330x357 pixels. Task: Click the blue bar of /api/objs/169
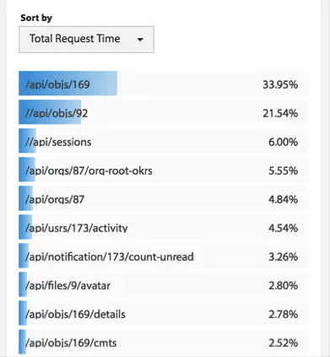68,84
